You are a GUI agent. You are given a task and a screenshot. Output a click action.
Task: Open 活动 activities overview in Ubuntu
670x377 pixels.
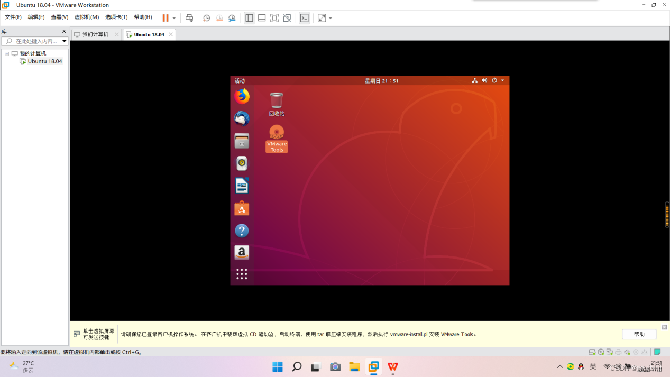[x=240, y=81]
